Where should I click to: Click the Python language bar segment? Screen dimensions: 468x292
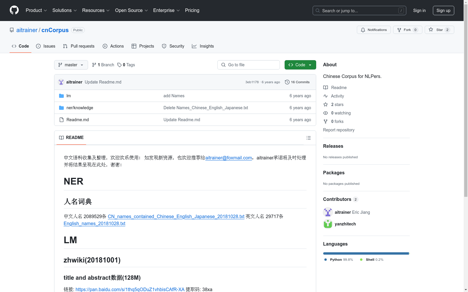pyautogui.click(x=366, y=253)
